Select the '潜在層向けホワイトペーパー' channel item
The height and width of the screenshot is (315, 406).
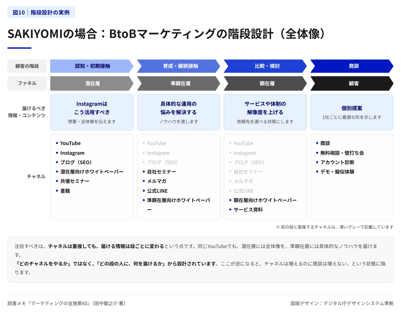tap(92, 172)
